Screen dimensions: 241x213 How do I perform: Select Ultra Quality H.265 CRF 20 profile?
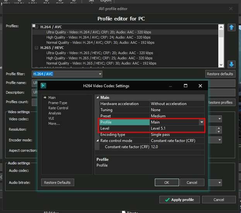point(99,53)
